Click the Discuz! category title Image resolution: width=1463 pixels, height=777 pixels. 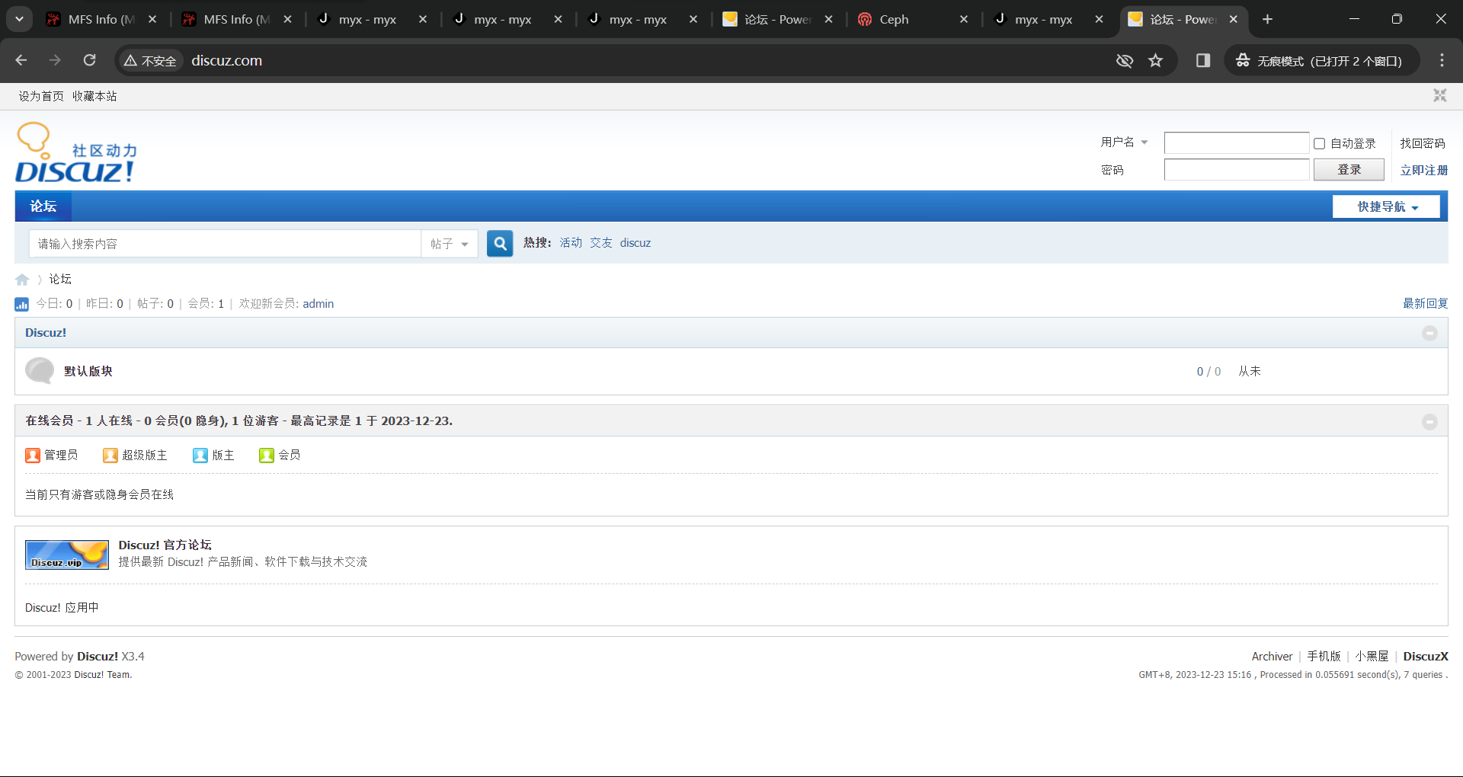(x=46, y=333)
